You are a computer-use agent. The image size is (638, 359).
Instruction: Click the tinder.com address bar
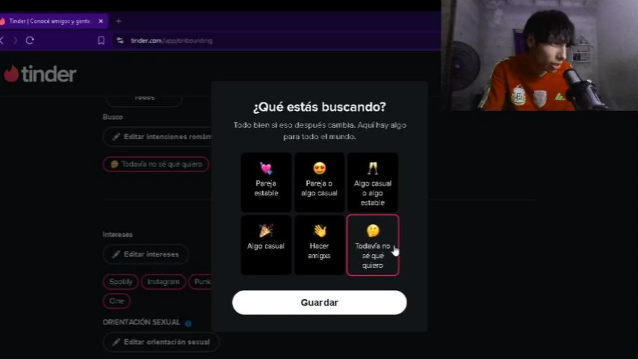pyautogui.click(x=275, y=40)
